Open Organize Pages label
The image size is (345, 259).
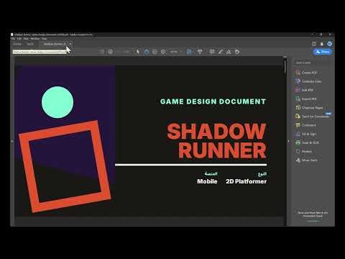pyautogui.click(x=313, y=108)
